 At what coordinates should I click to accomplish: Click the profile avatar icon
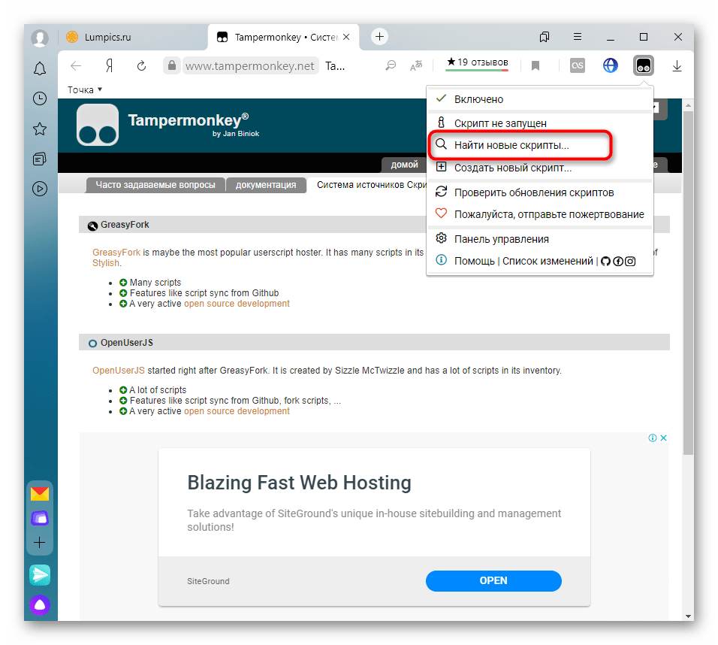click(40, 38)
